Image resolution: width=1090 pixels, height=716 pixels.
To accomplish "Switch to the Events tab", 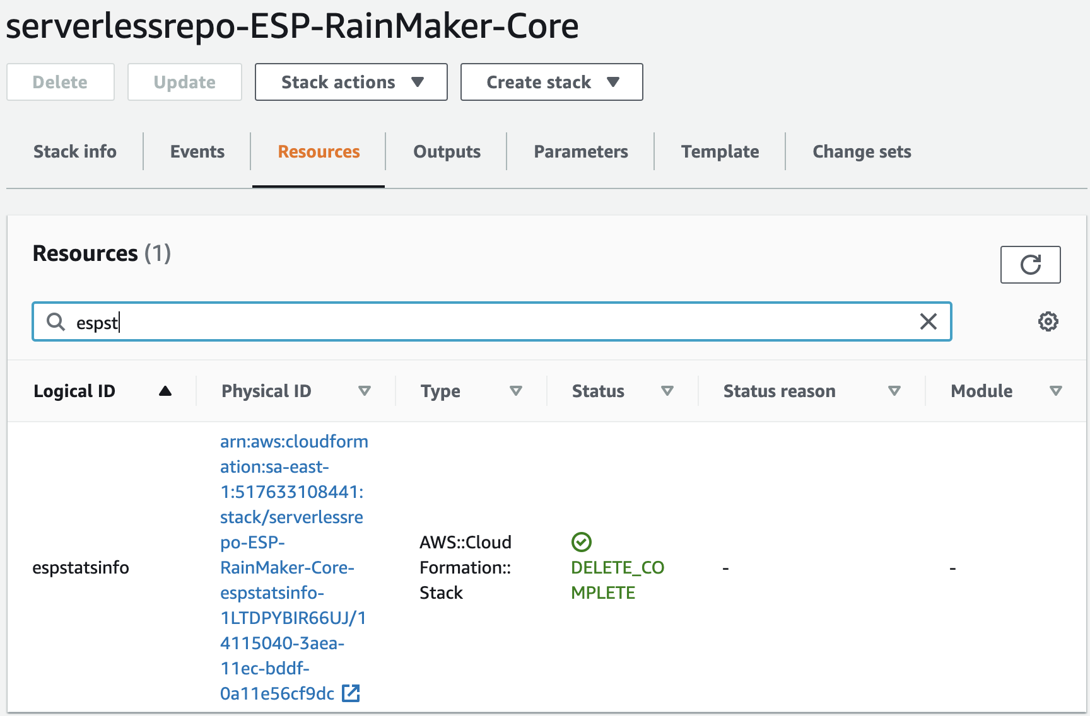I will pos(197,151).
